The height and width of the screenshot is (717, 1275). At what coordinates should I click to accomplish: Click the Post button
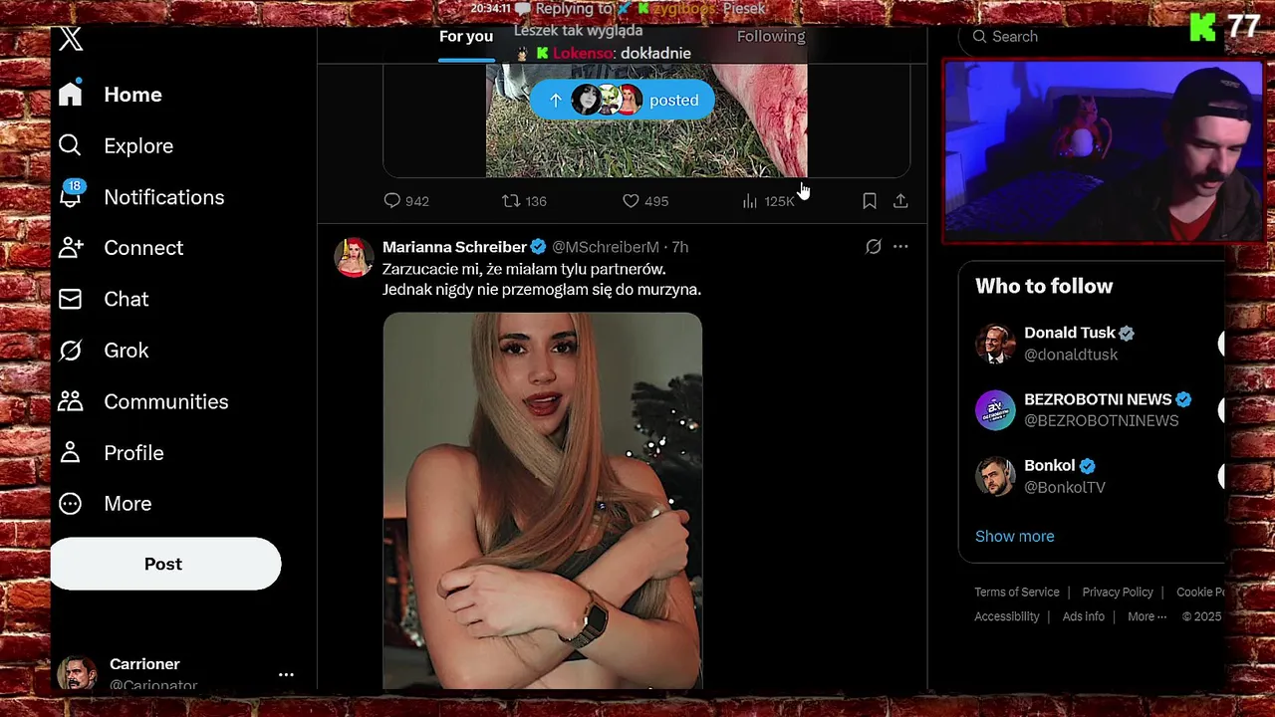click(165, 564)
